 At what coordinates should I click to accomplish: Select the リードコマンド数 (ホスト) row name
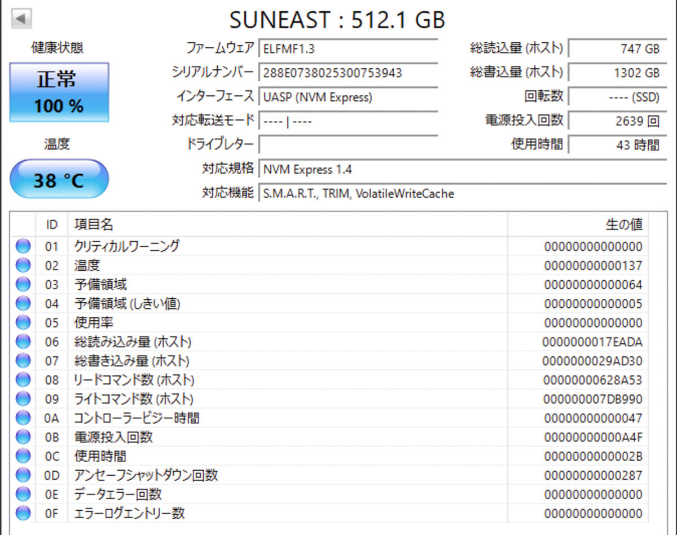[134, 380]
